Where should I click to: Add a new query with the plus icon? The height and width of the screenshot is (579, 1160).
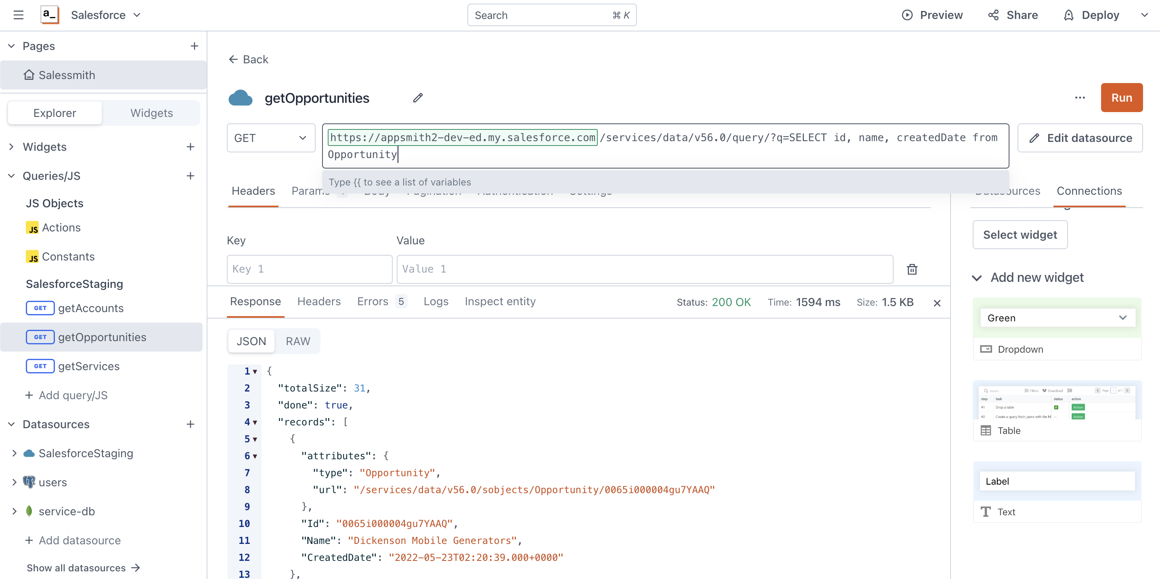[191, 176]
